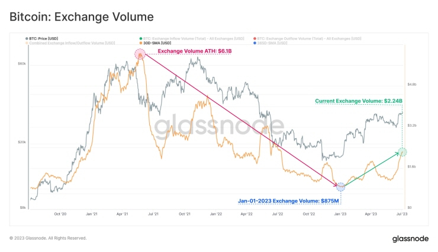The image size is (438, 252).
Task: Click the Current Exchange Volume: $2.24B label
Action: (x=358, y=101)
